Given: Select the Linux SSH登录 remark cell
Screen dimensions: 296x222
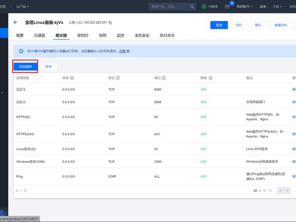Looking at the screenshot, I should pos(257,149).
